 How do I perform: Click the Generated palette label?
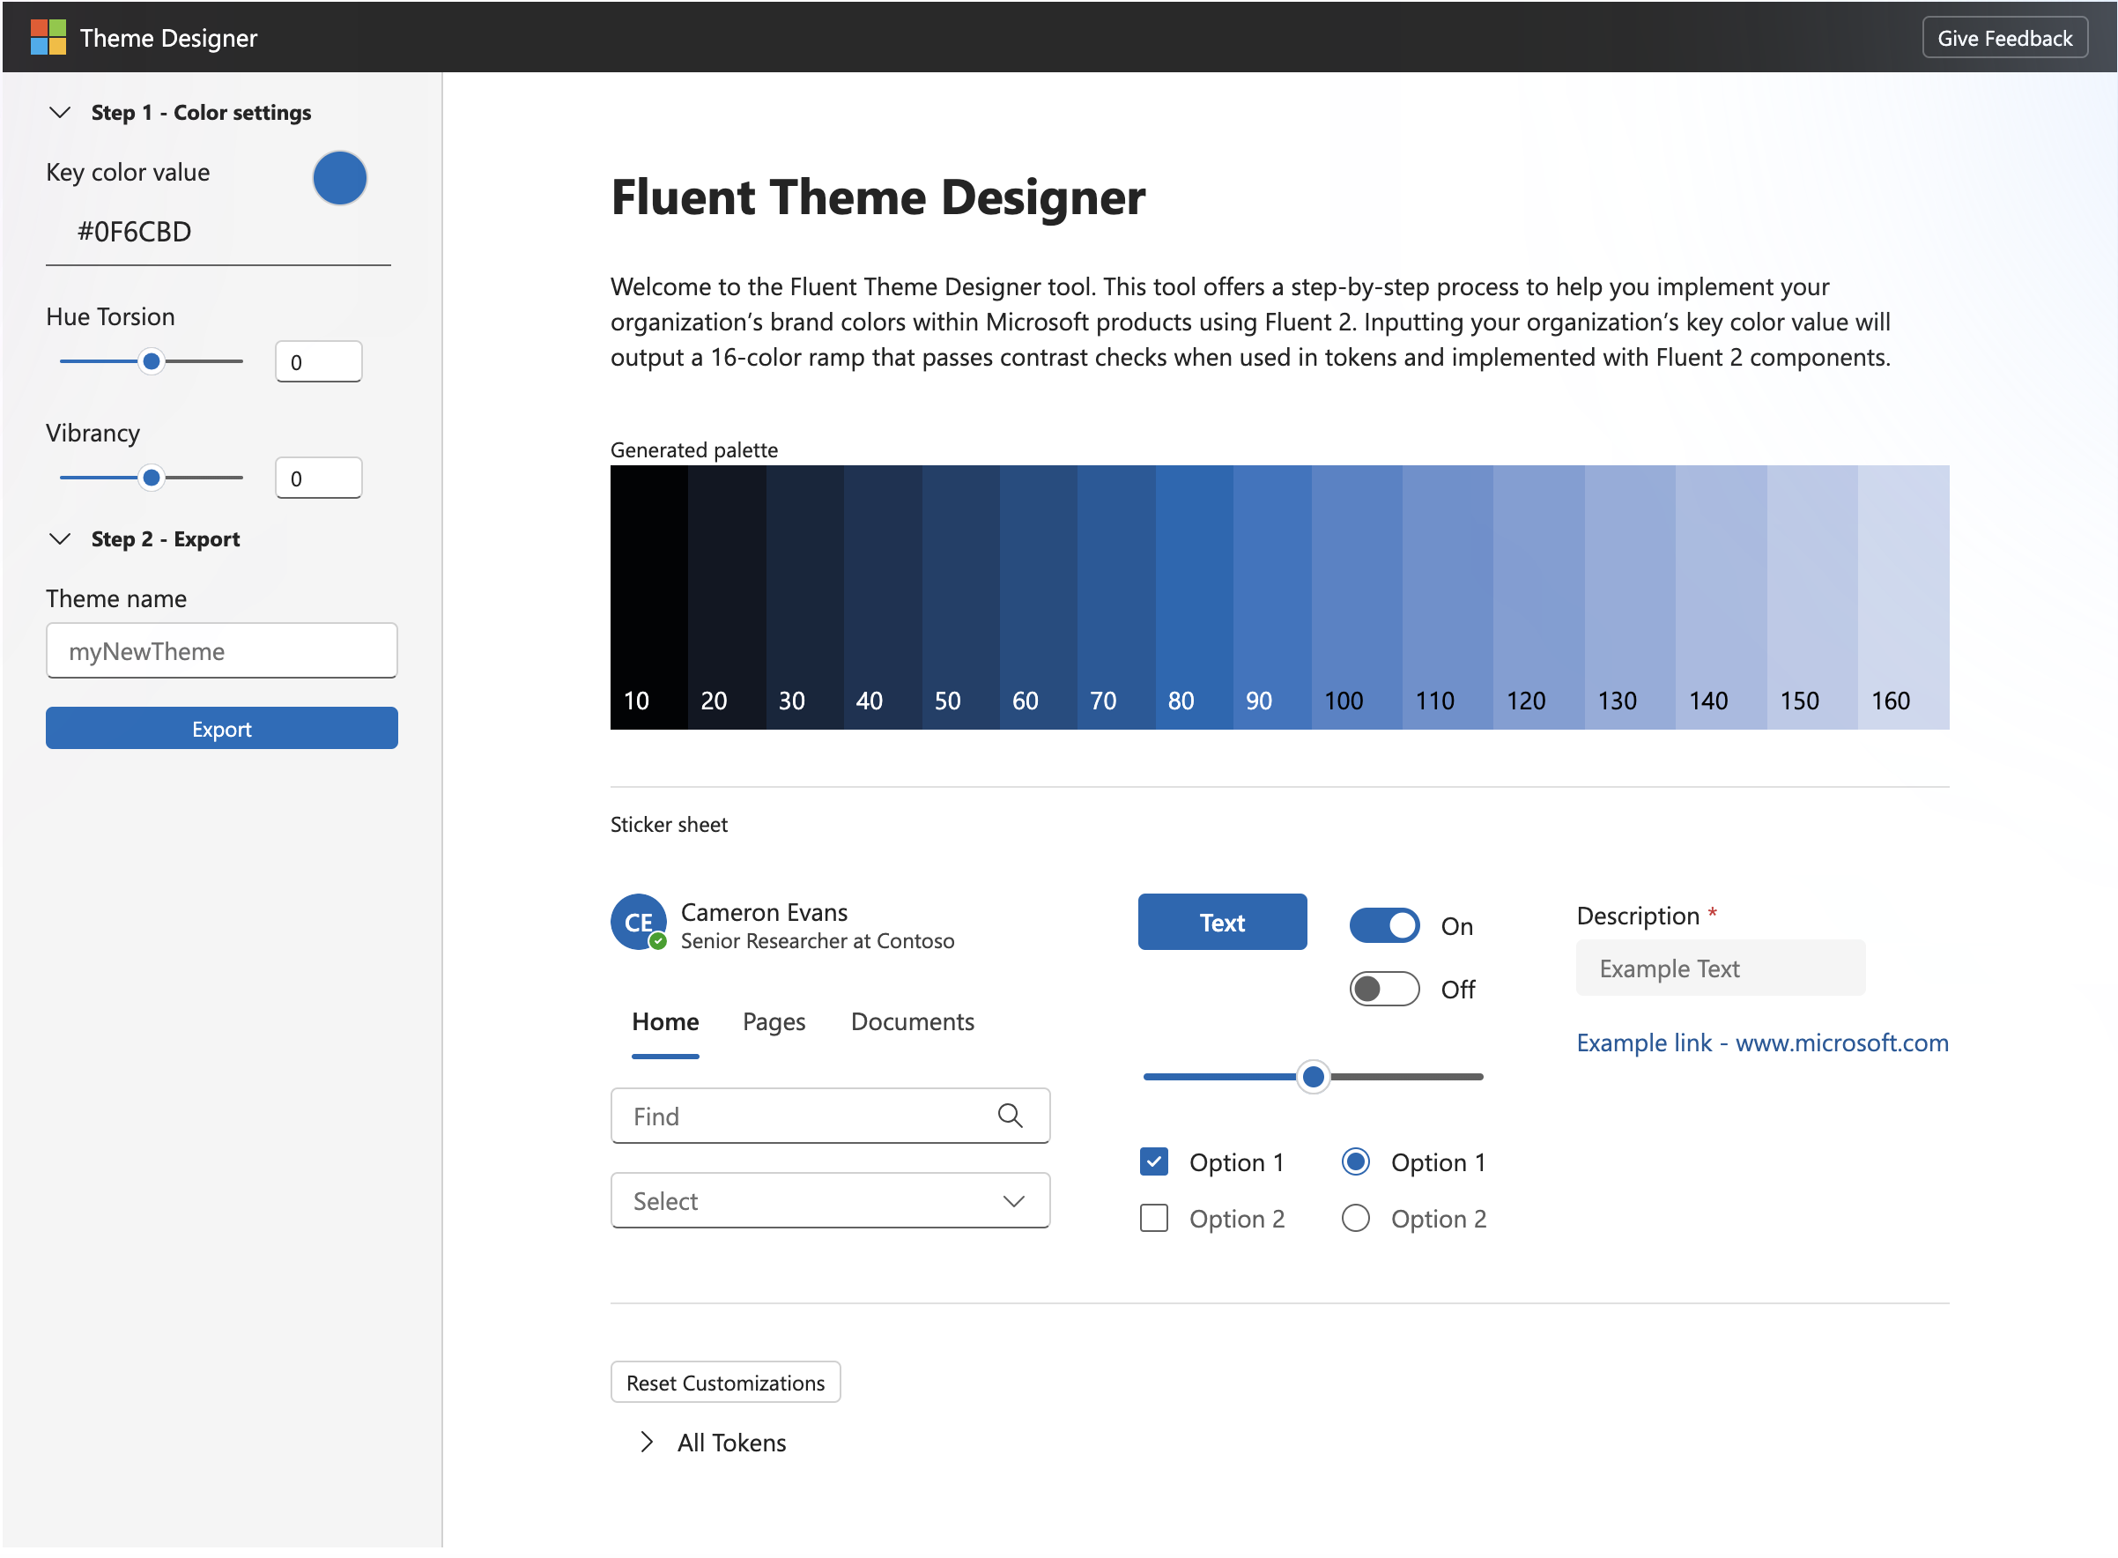pos(694,449)
